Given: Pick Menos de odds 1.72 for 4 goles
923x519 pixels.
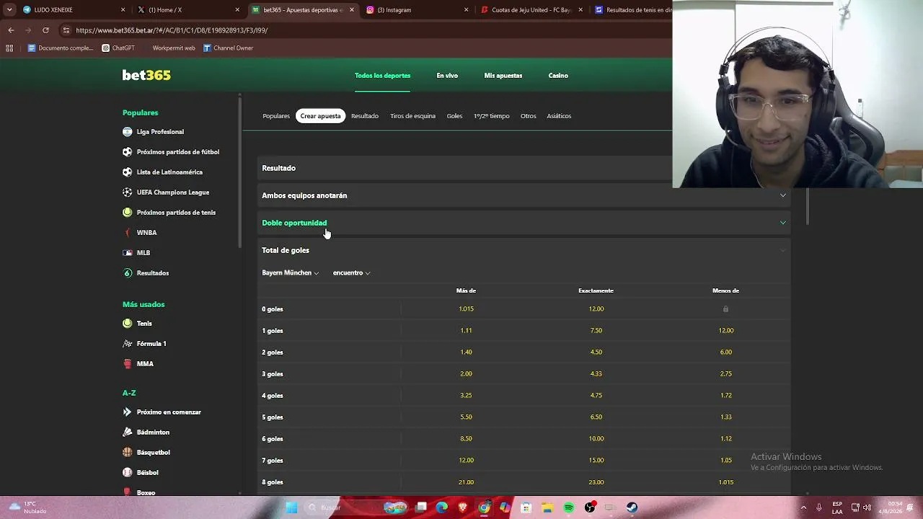Looking at the screenshot, I should 725,396.
